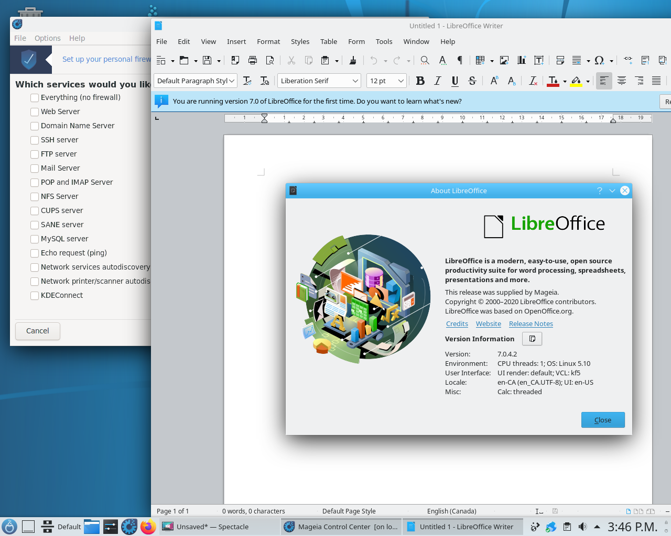
Task: Open the Format menu in Writer
Action: coord(268,41)
